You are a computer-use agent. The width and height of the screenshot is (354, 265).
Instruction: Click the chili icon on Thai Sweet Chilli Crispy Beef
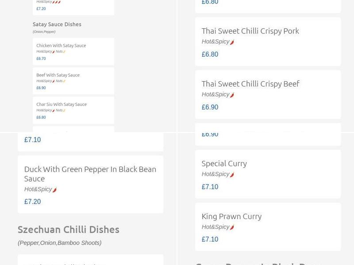232,94
